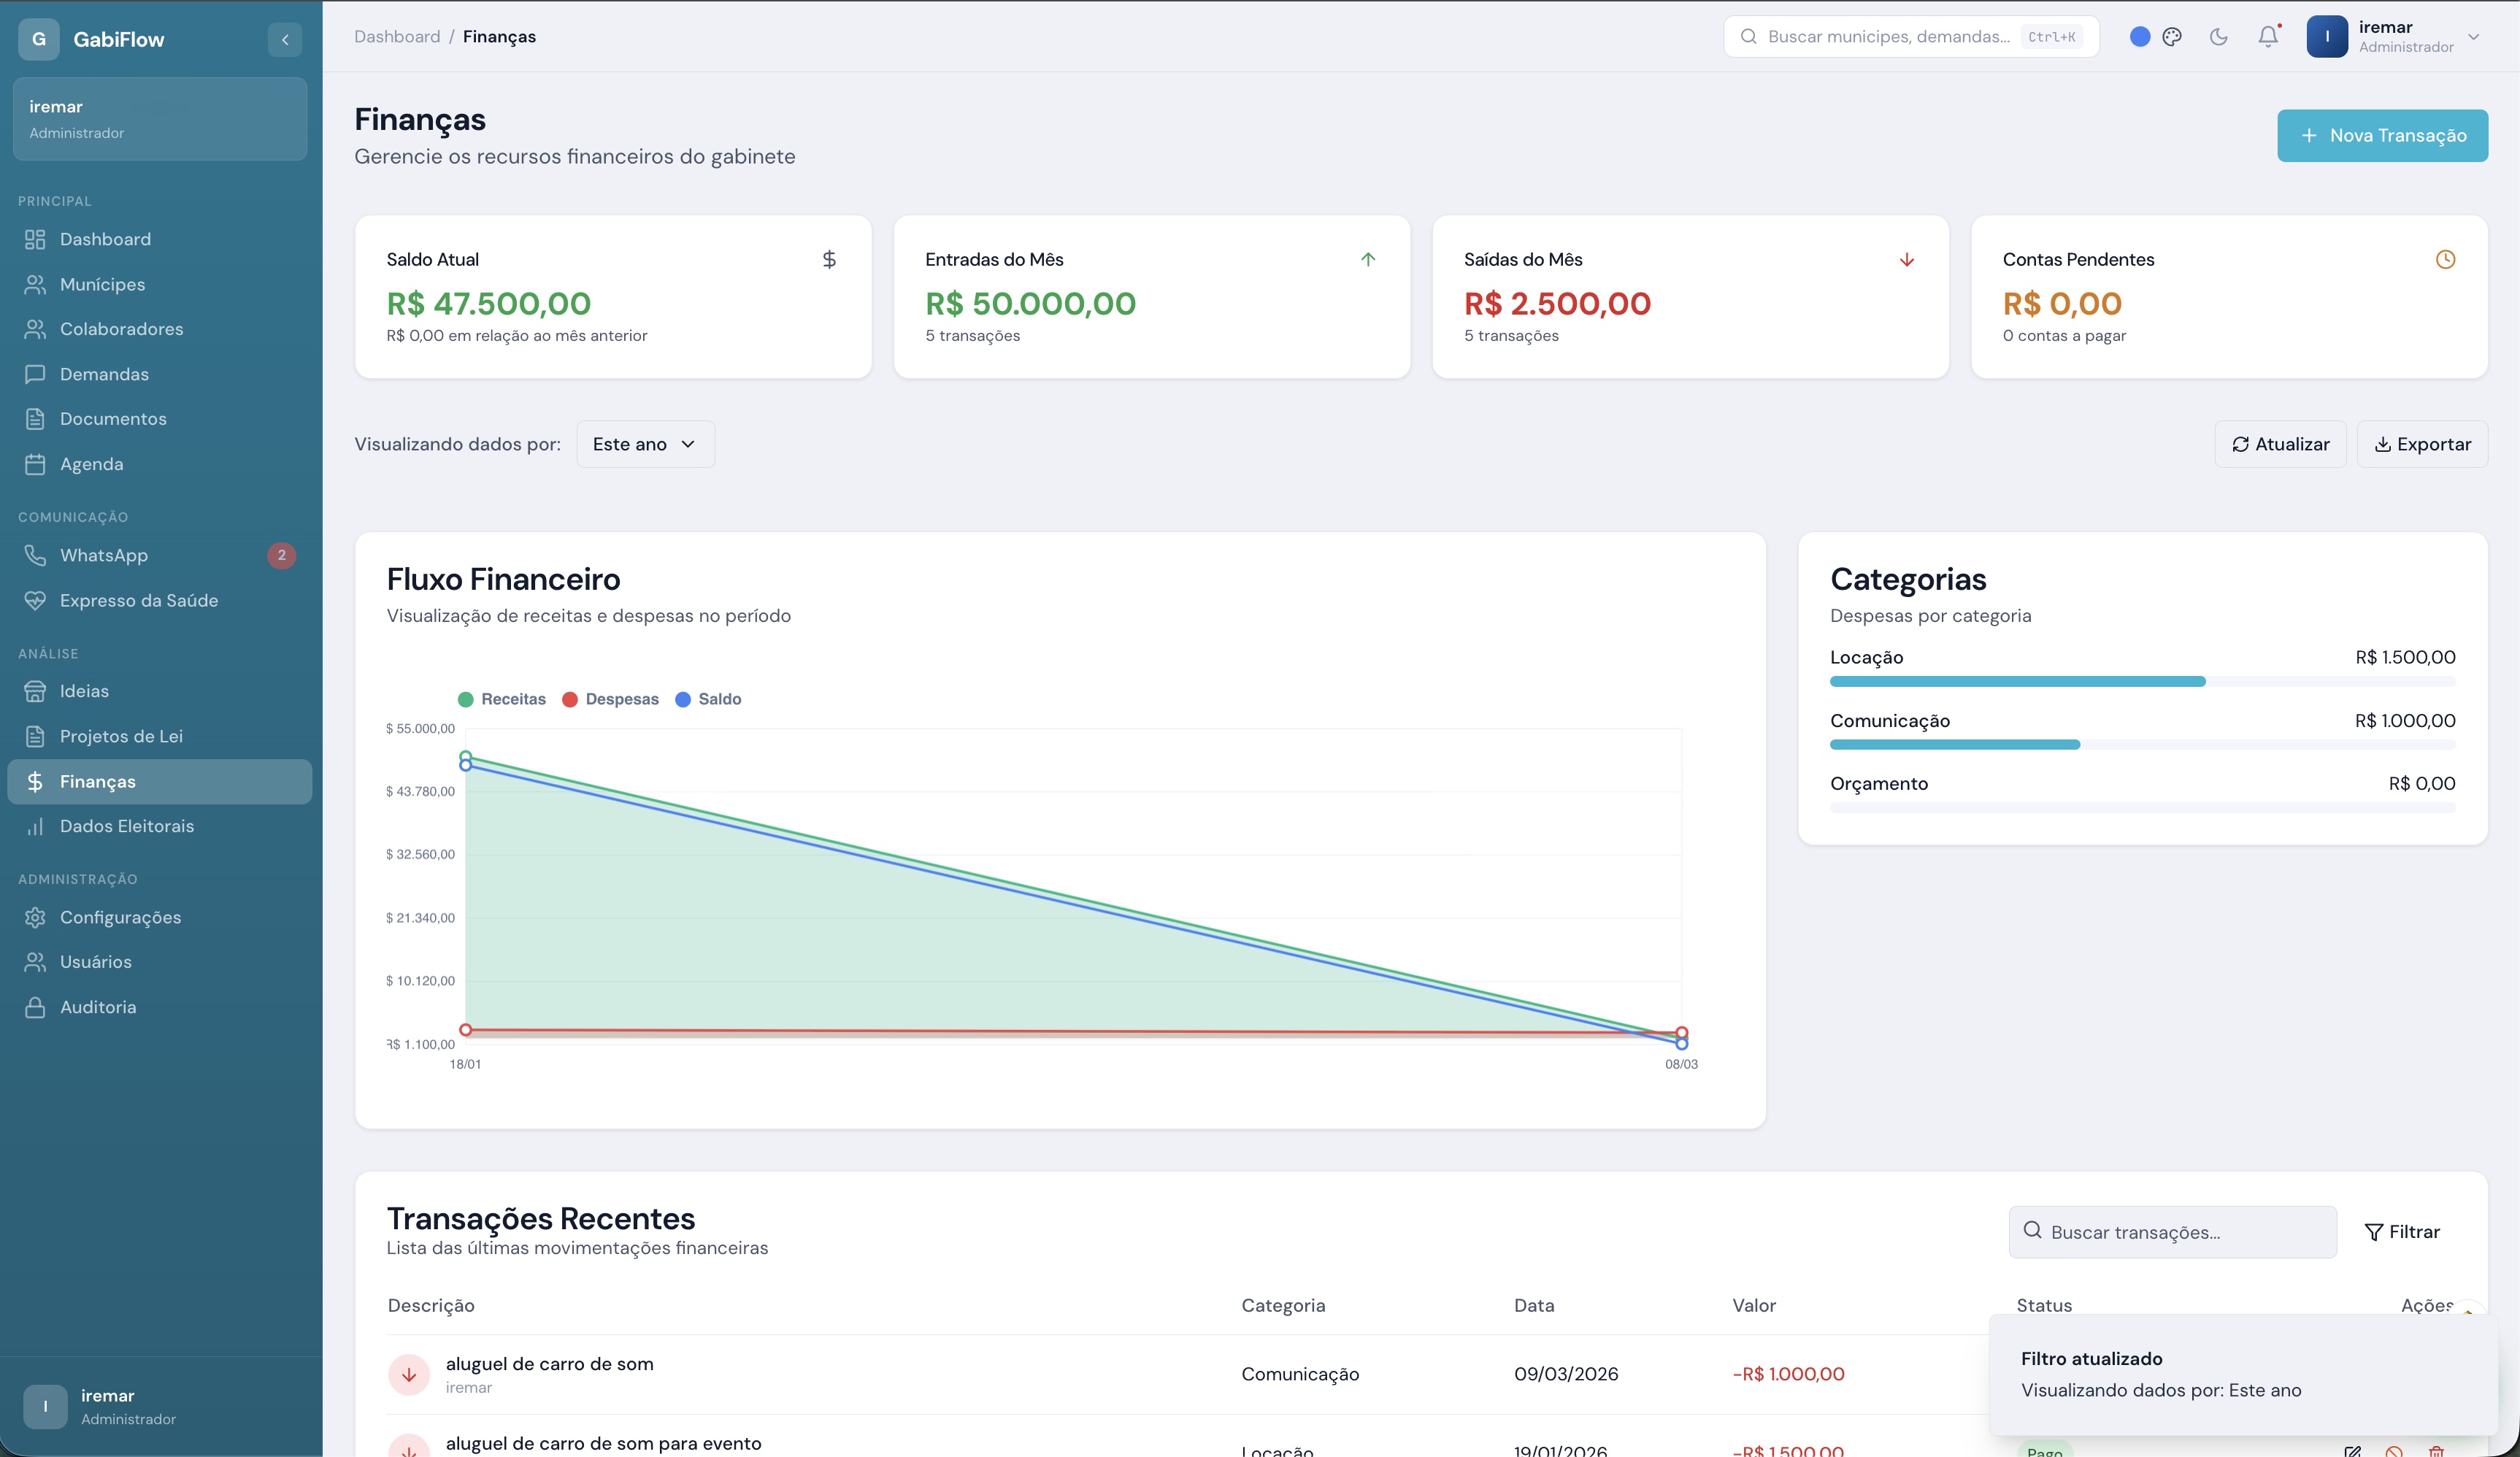Collapse the GabiFlow sidebar with the chevron
Viewport: 2520px width, 1457px height.
[285, 39]
